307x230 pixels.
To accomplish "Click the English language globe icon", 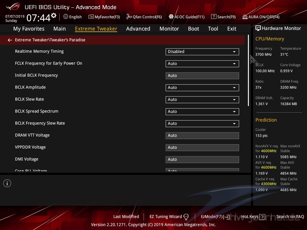I will (x=66, y=17).
